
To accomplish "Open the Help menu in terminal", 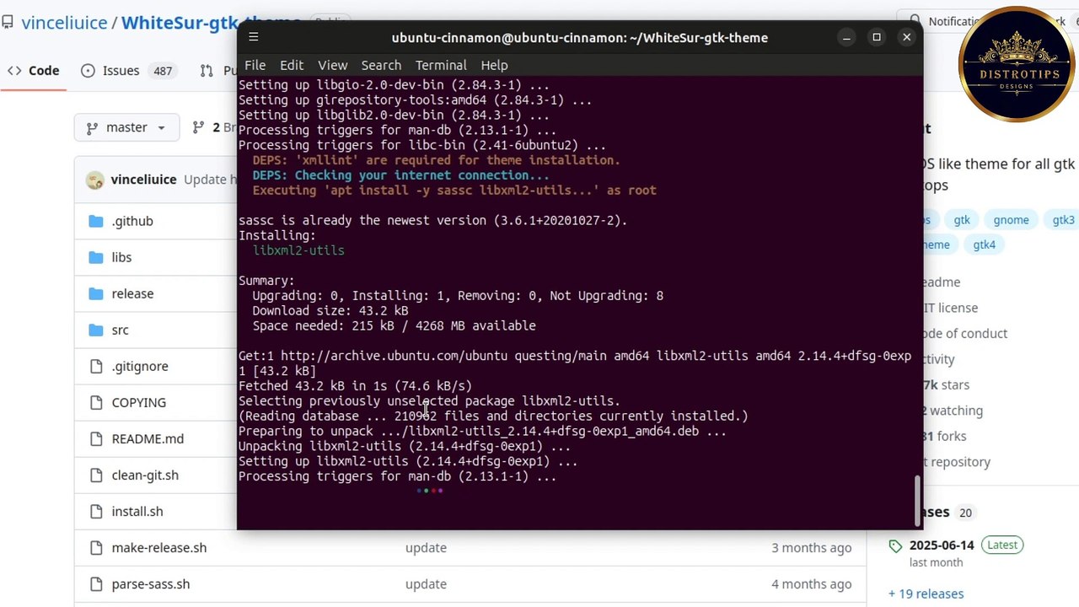I will pyautogui.click(x=494, y=65).
